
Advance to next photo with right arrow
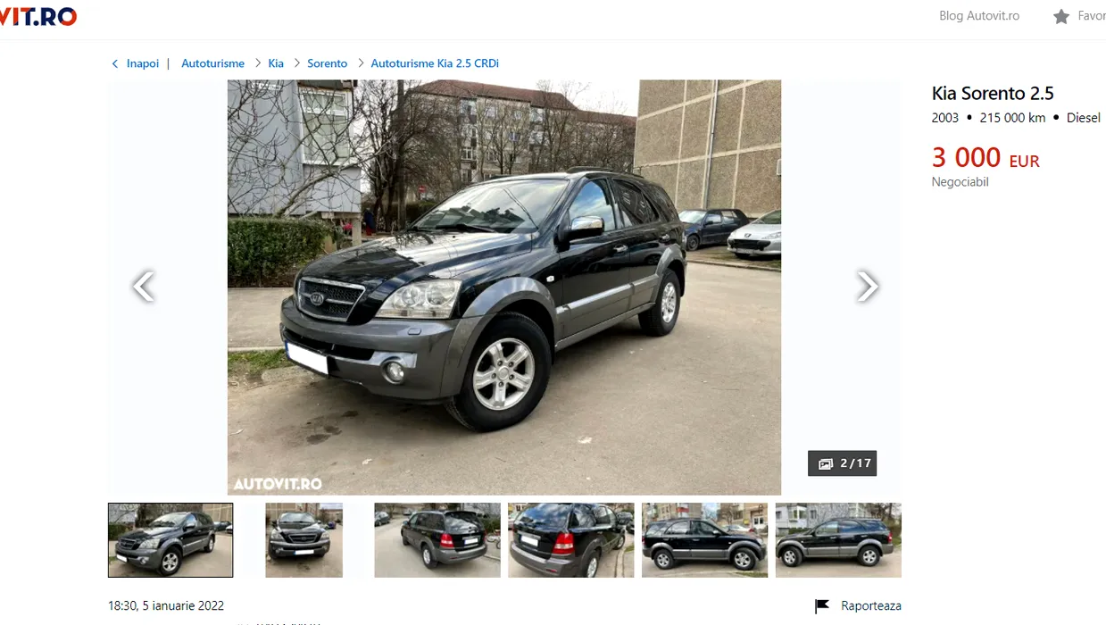click(x=867, y=287)
